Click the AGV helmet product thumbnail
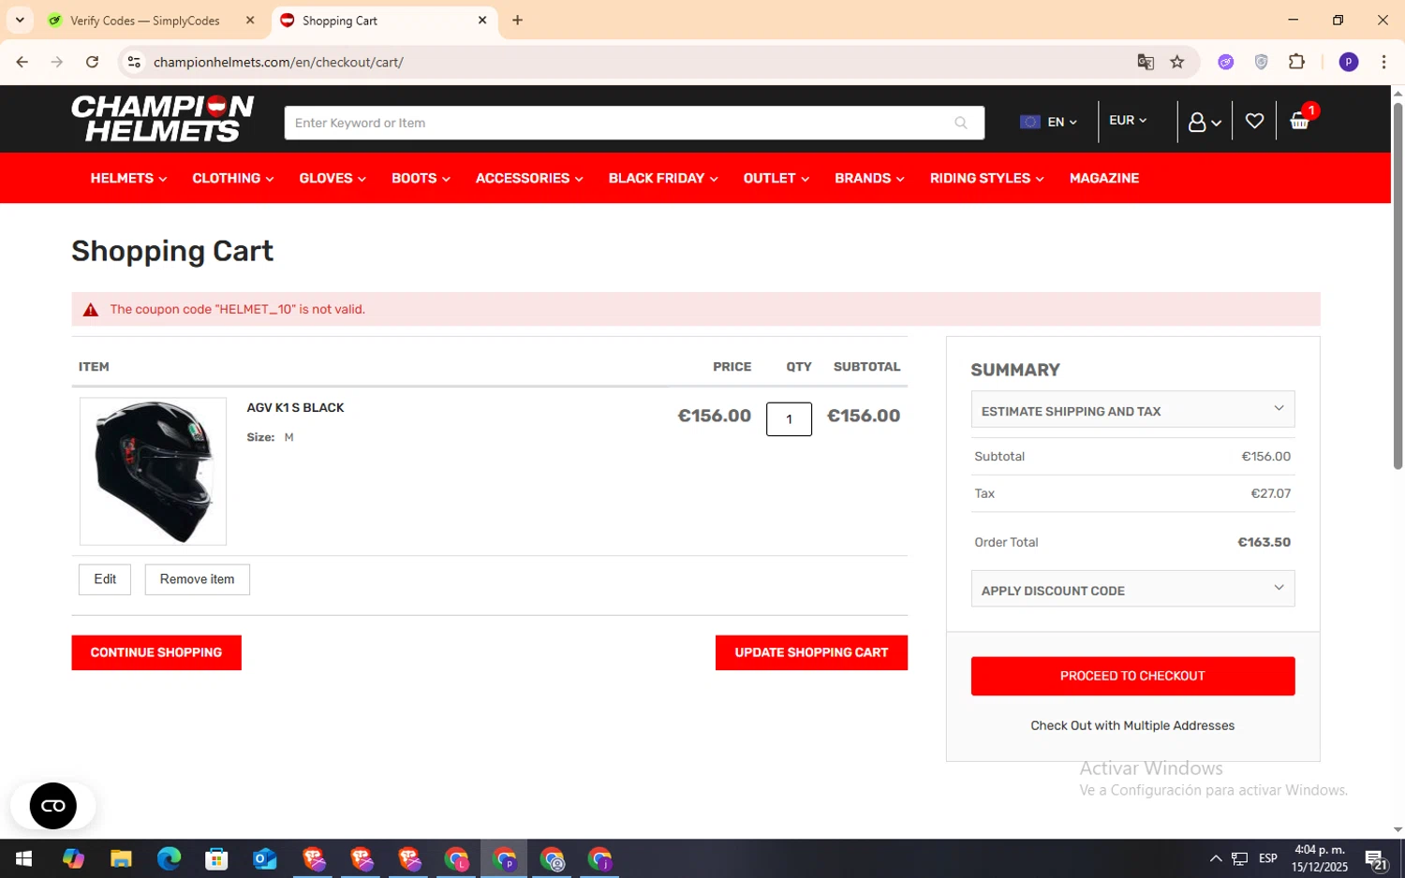Viewport: 1405px width, 878px height. pos(153,471)
